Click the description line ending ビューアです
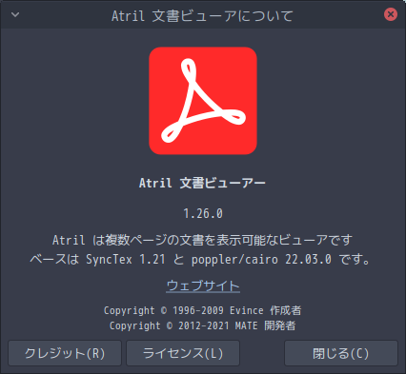Screen dimensions: 406x374 click(x=203, y=240)
